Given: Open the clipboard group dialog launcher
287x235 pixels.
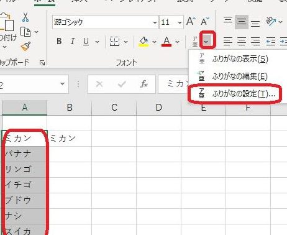Looking at the screenshot, I should pyautogui.click(x=42, y=63).
